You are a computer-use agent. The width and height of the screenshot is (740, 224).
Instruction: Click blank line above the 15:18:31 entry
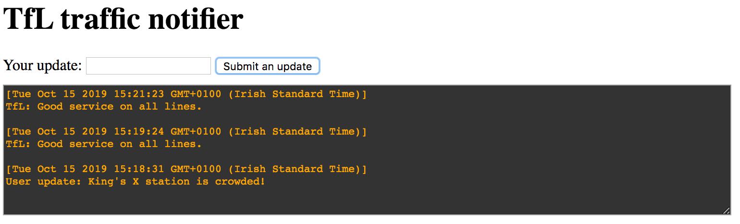[365, 157]
